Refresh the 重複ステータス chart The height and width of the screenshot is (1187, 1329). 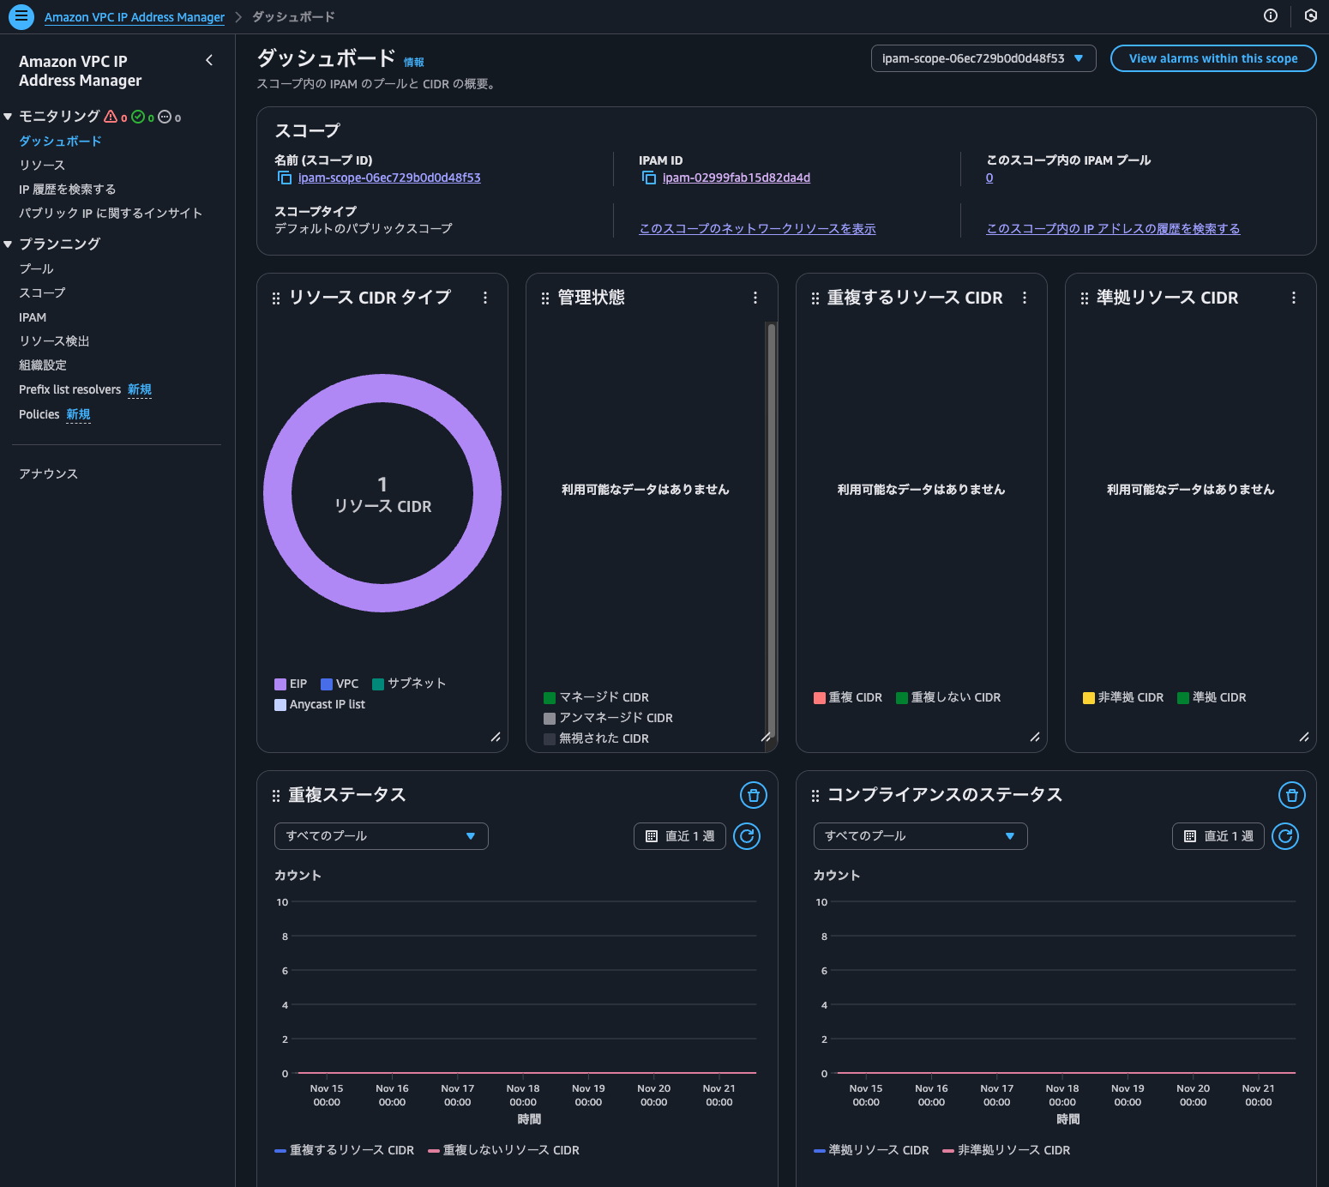tap(747, 836)
